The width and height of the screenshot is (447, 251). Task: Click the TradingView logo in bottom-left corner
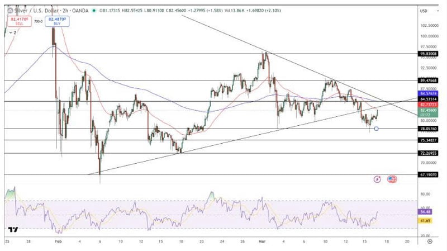[12, 229]
